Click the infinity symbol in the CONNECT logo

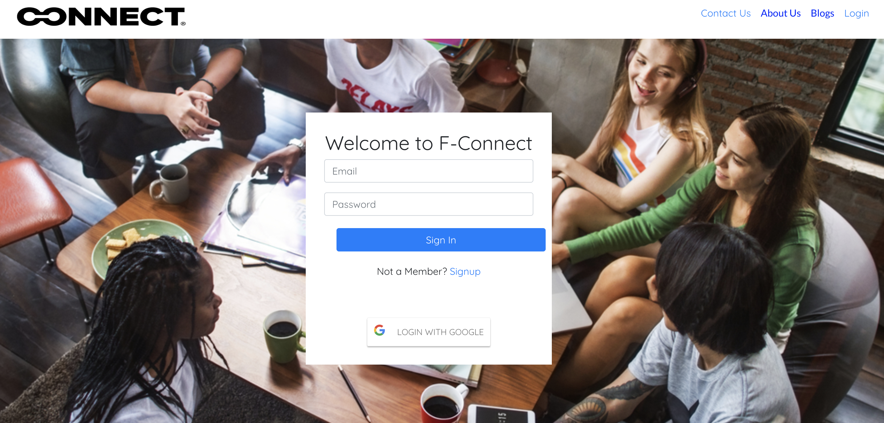coord(42,17)
